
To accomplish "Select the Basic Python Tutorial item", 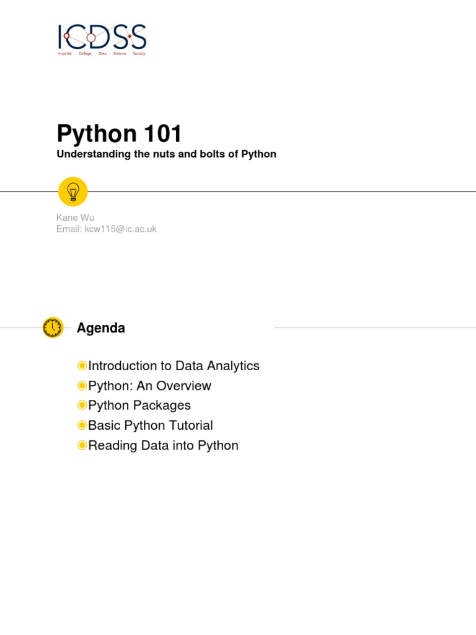I will 151,425.
